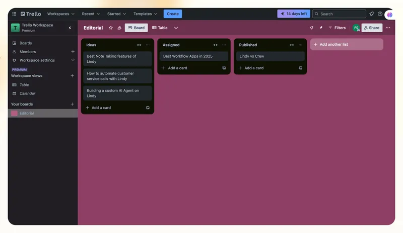Click the PS member avatar
This screenshot has height=233, width=403.
point(356,28)
